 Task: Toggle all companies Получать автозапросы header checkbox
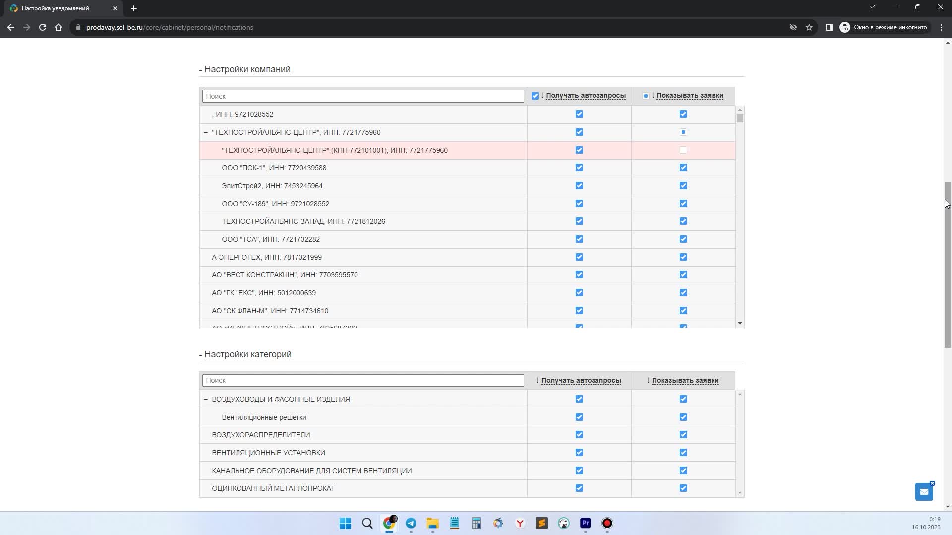point(535,96)
